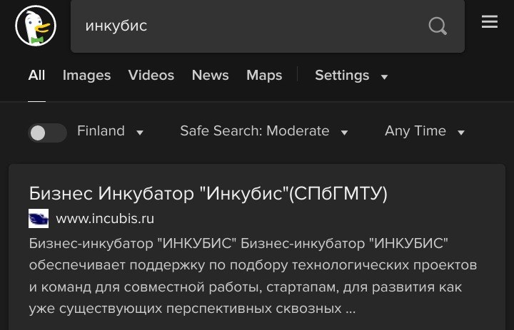
Task: Switch to the Videos tab
Action: coord(151,76)
